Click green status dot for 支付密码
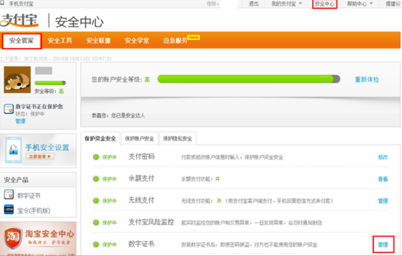Image resolution: width=402 pixels, height=256 pixels. [96, 157]
